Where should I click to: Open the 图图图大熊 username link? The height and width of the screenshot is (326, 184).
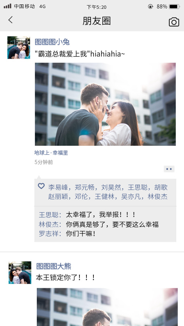tap(54, 266)
